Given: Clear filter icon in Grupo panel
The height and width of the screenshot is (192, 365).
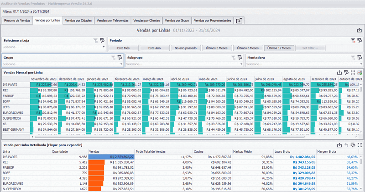Looking at the screenshot, I should tap(113, 58).
